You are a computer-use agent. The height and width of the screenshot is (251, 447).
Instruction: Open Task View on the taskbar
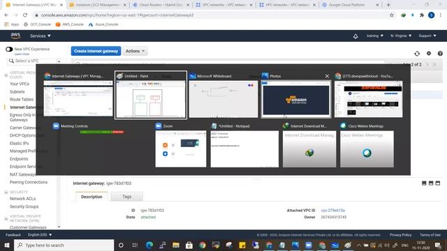[135, 245]
